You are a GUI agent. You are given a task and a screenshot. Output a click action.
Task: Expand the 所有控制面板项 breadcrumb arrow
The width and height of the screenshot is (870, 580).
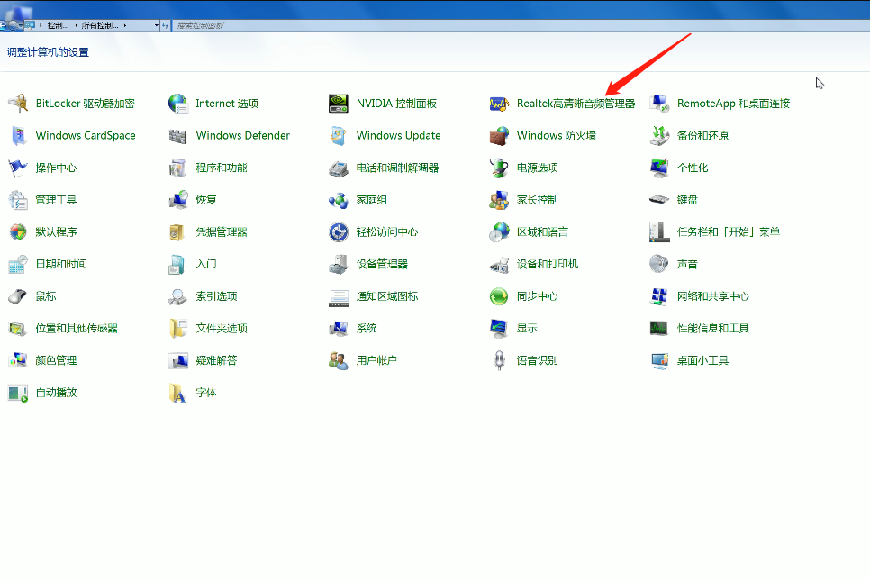pos(125,25)
